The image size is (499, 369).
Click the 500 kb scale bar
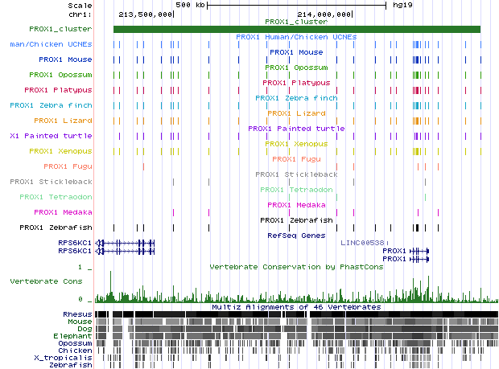tap(296, 5)
